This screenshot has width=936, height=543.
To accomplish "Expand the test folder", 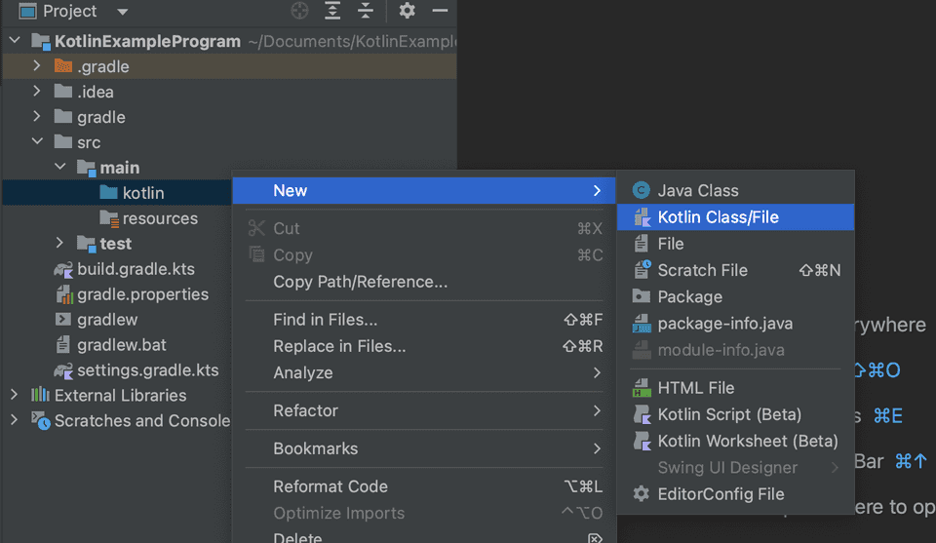I will [x=60, y=244].
